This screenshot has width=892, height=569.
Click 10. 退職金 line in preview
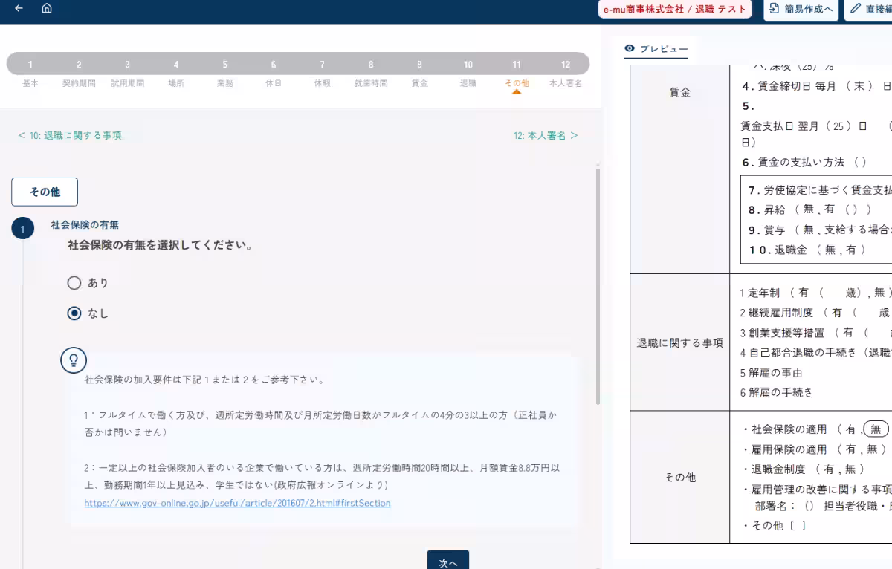(807, 250)
